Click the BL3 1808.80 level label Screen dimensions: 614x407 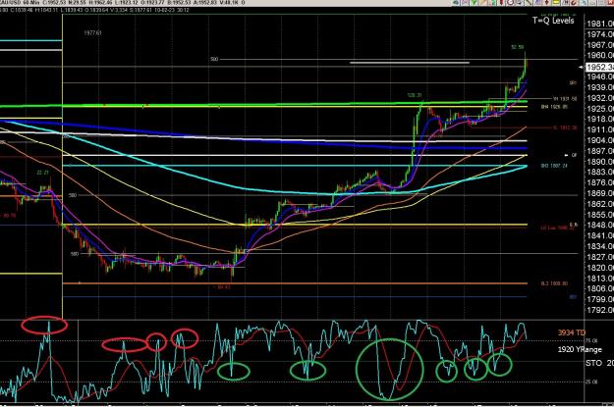554,283
